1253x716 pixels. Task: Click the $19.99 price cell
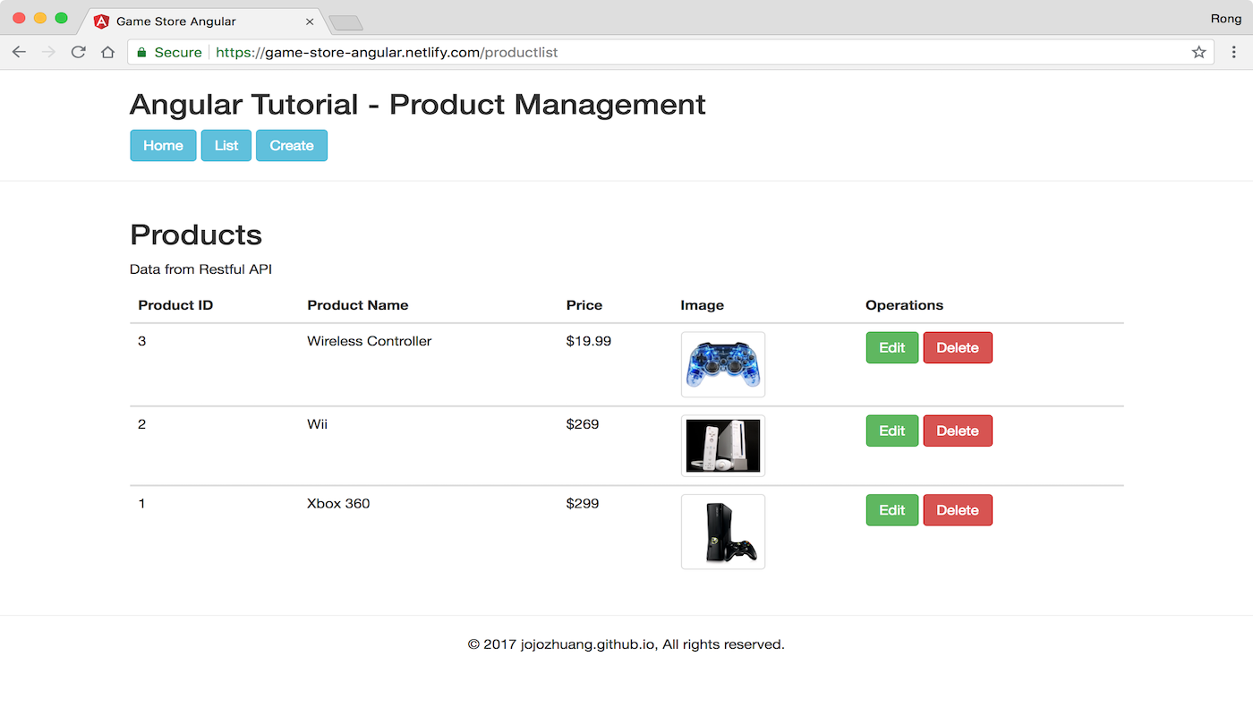point(589,341)
